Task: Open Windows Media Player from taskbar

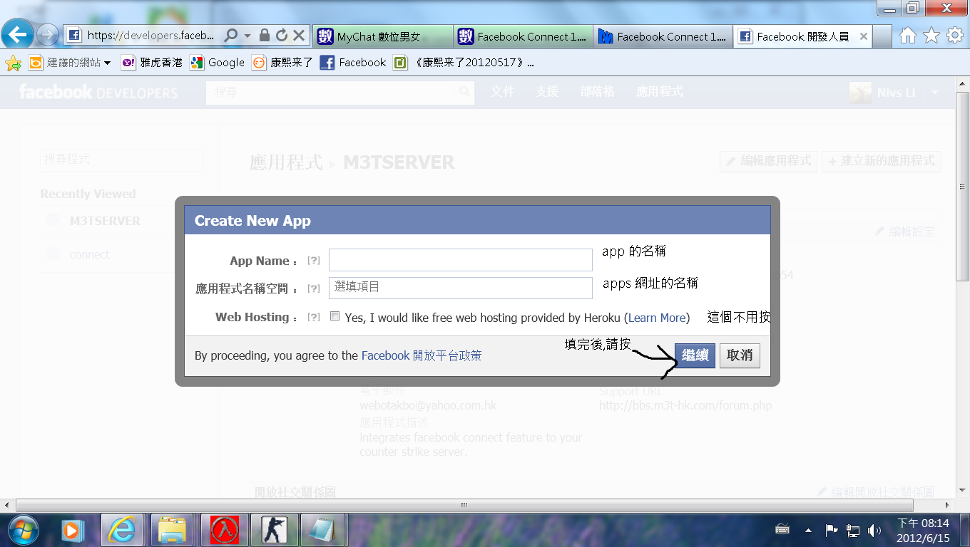Action: coord(72,530)
